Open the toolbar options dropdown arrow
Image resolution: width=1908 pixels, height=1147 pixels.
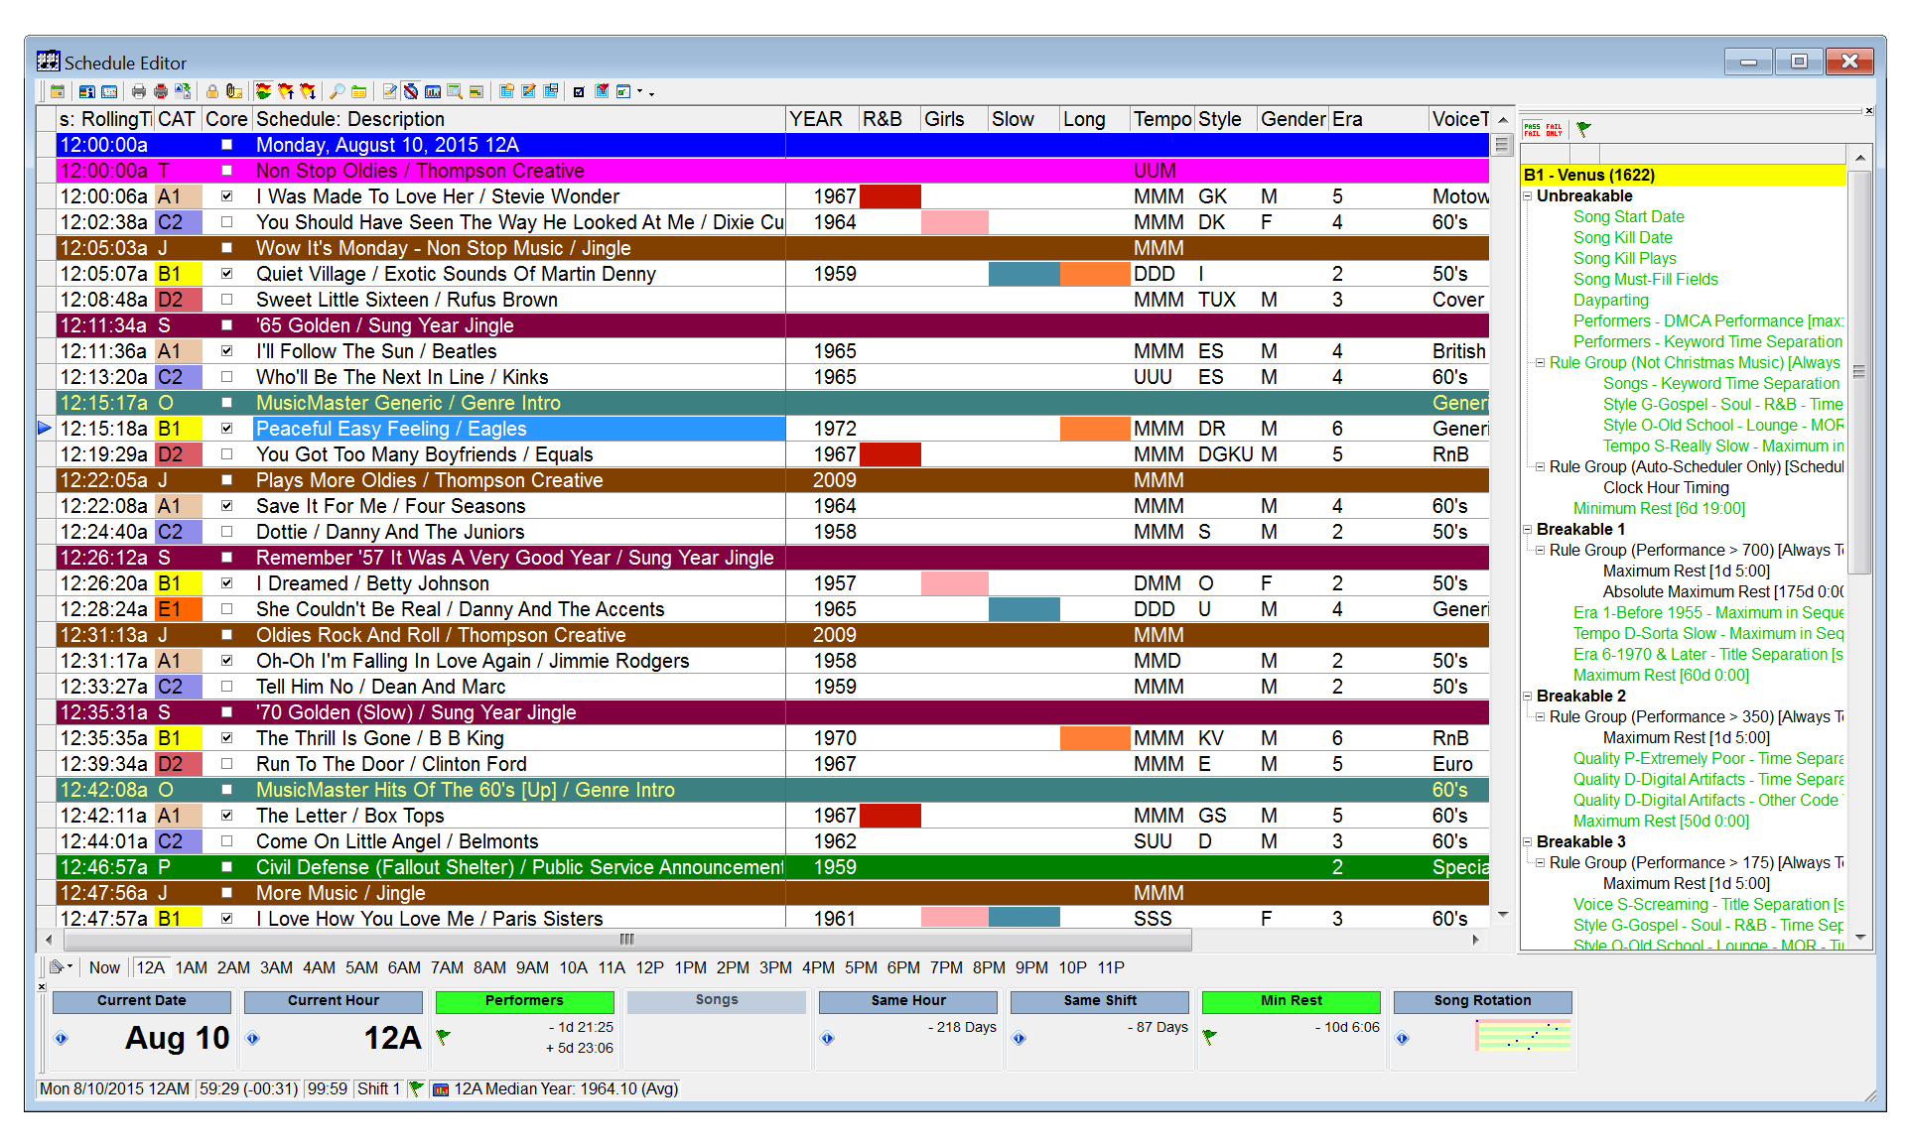click(651, 93)
